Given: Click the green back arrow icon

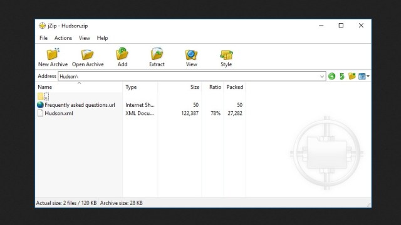Looking at the screenshot, I should click(331, 76).
